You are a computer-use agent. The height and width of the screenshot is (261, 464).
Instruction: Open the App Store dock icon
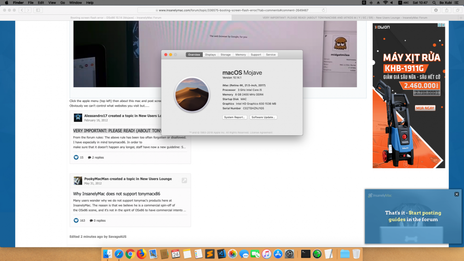tap(278, 254)
